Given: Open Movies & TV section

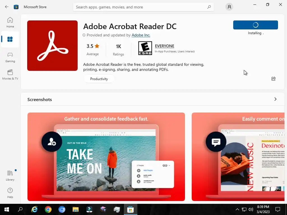Looking at the screenshot, I should point(10,75).
